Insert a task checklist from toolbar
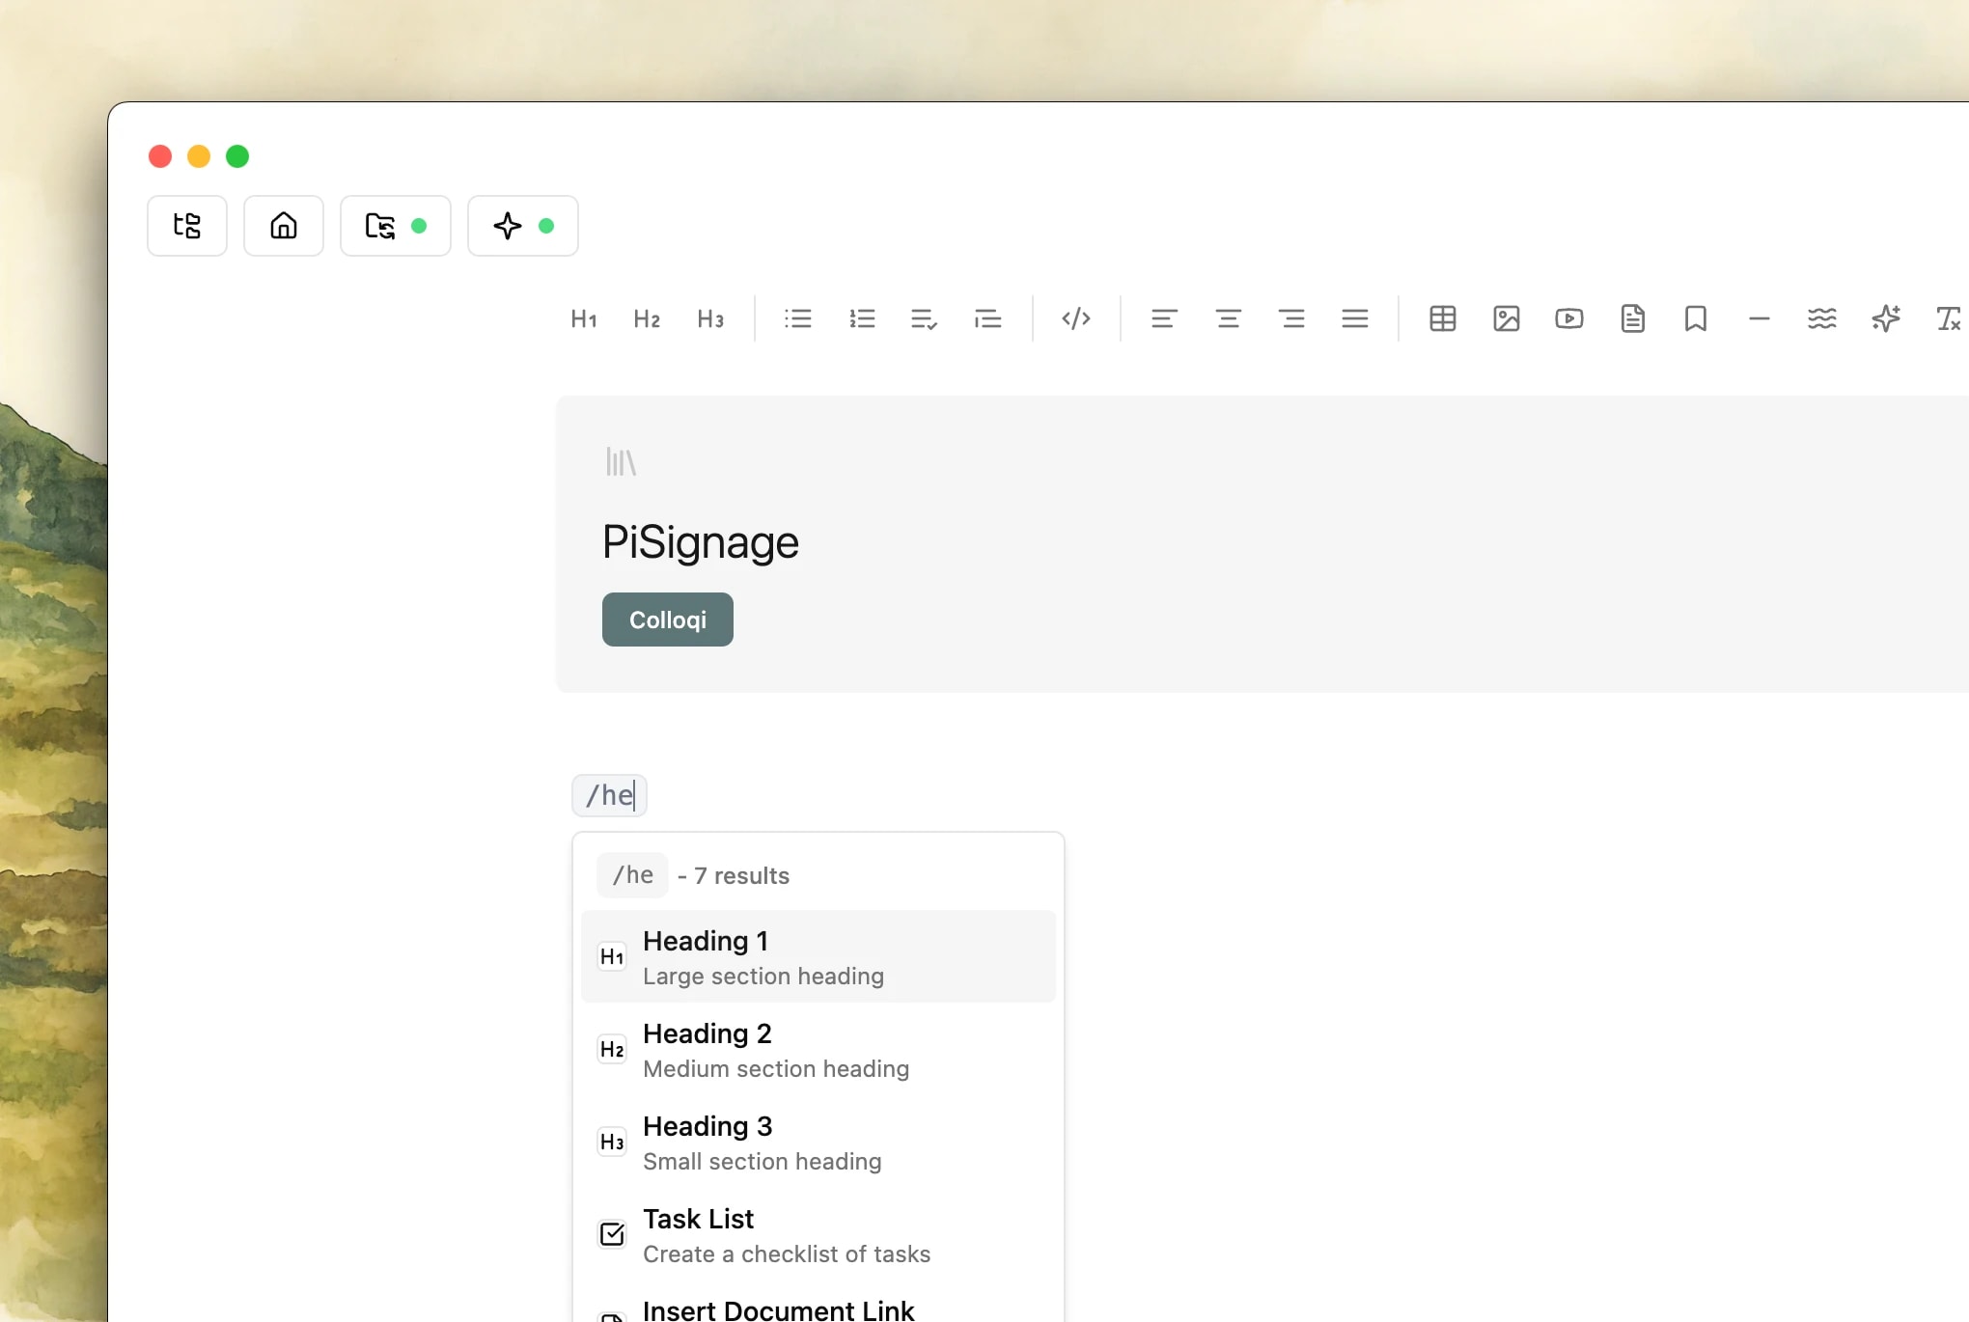The width and height of the screenshot is (1969, 1322). 925,318
